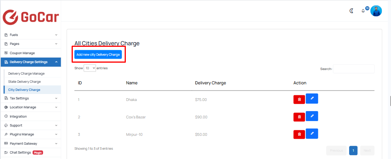391x159 pixels.
Task: Expand the Fuels menu
Action: [x=31, y=35]
